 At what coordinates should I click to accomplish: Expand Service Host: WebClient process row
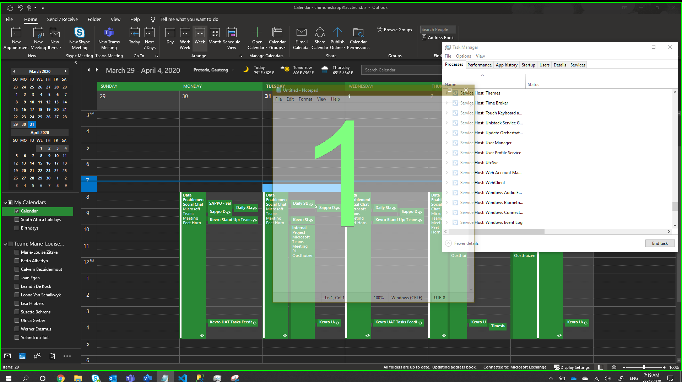point(447,183)
